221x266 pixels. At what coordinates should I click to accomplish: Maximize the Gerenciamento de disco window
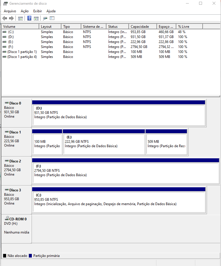coord(201,4)
